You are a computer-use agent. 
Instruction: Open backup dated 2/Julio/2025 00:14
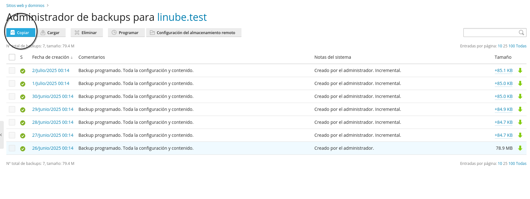pos(51,70)
